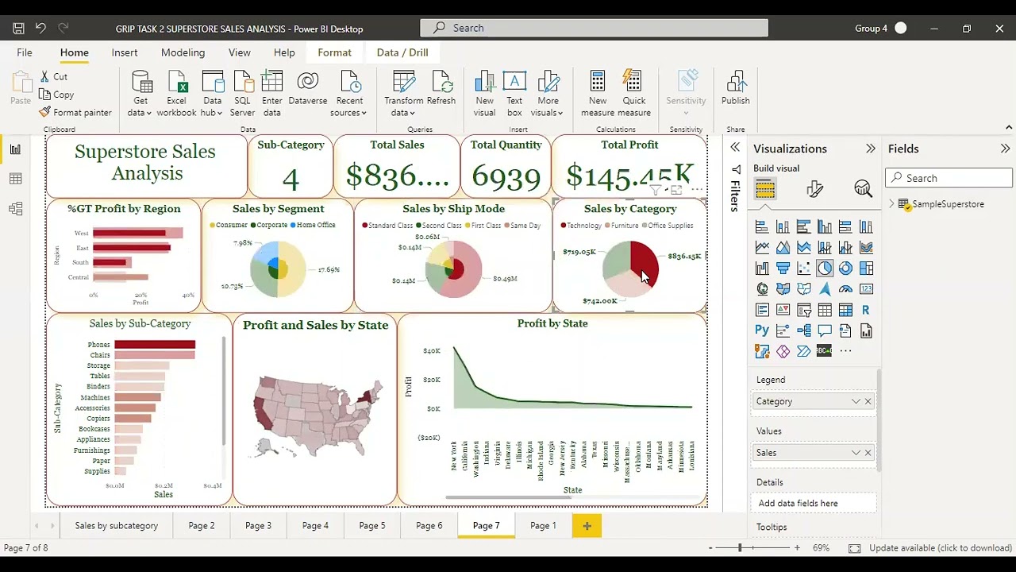This screenshot has width=1016, height=572.
Task: Select the Scatter chart visual
Action: [804, 269]
